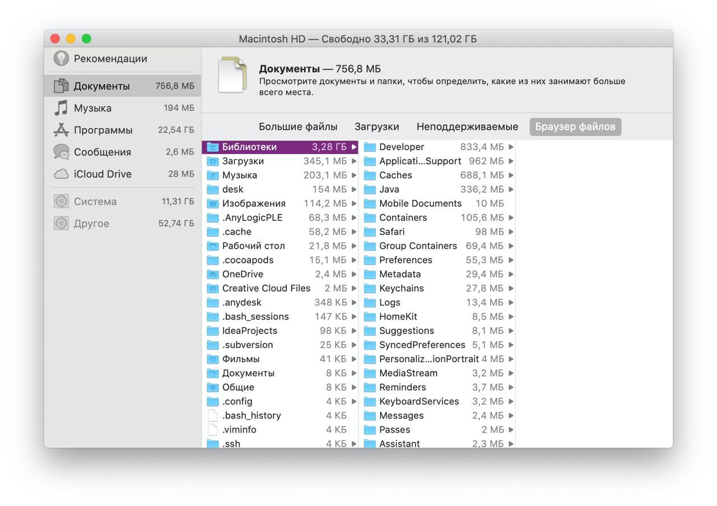
Task: Select the Система label in sidebar
Action: point(95,201)
